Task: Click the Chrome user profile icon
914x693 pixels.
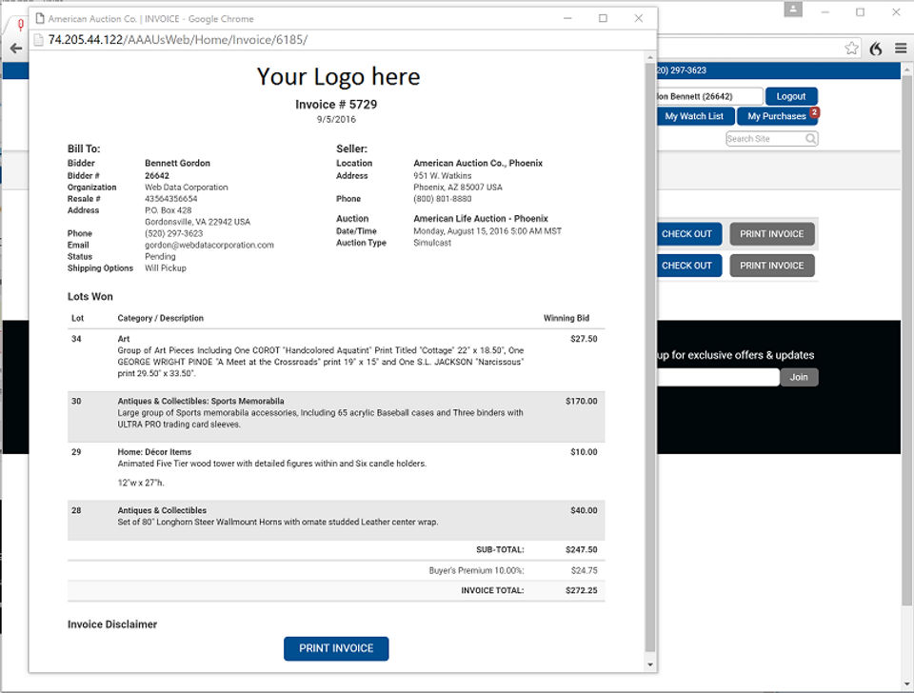Action: tap(793, 9)
